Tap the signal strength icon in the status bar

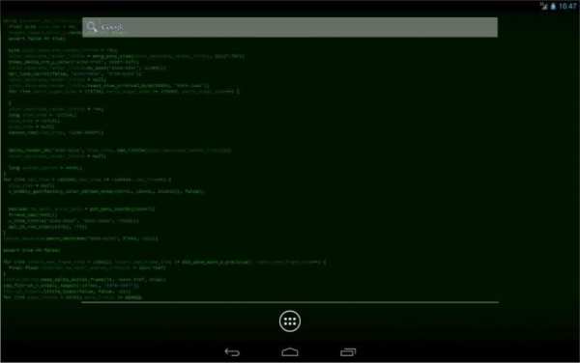pyautogui.click(x=543, y=6)
